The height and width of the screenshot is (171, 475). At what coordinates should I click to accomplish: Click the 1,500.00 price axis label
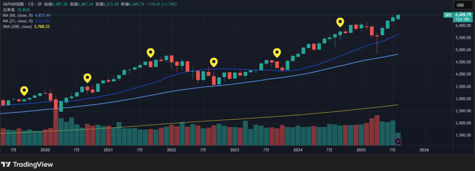[x=463, y=135]
